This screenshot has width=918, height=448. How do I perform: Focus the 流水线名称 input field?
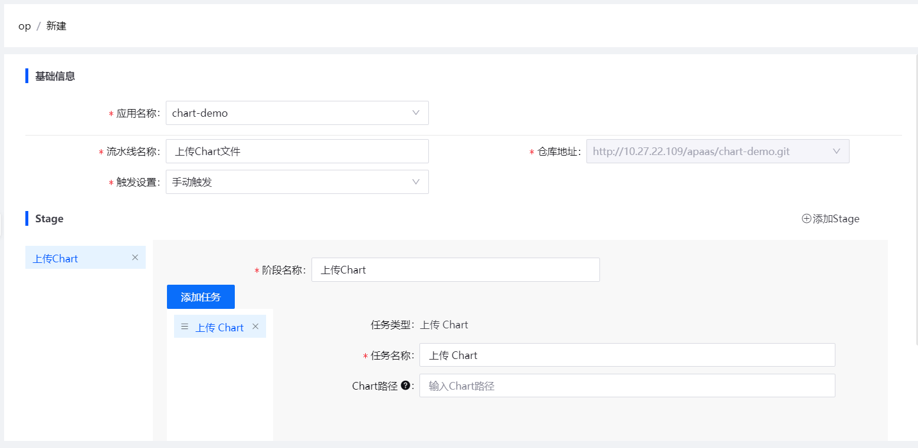point(297,151)
